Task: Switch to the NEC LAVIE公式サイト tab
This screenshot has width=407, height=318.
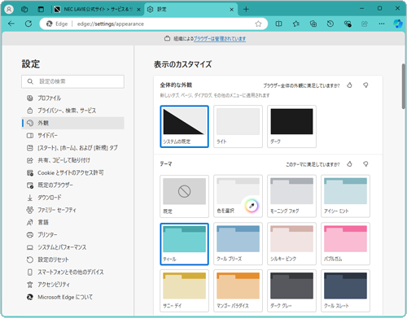Action: tap(97, 10)
